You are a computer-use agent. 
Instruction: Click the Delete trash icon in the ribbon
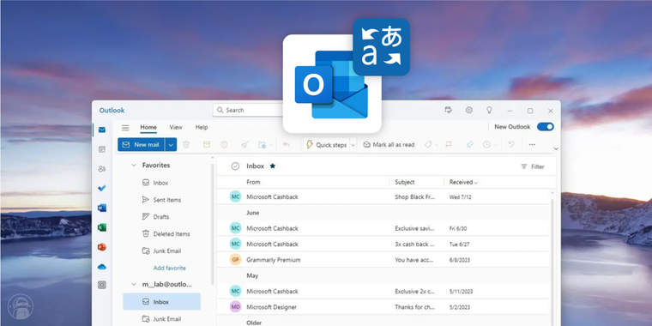click(186, 145)
